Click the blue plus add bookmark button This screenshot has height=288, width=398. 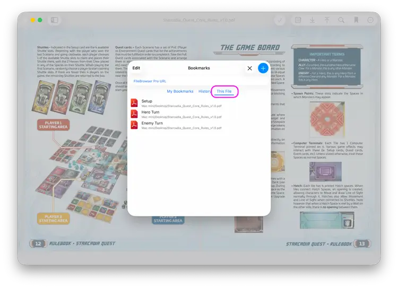click(263, 68)
